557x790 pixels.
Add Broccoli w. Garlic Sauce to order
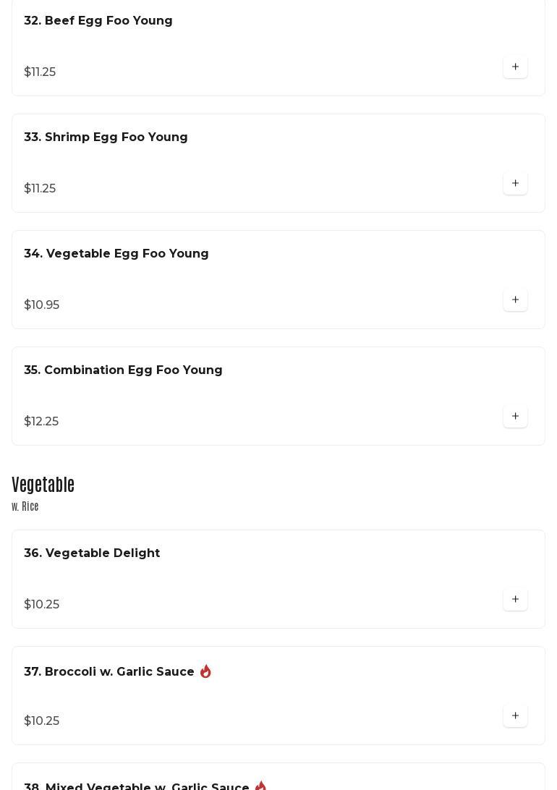515,716
